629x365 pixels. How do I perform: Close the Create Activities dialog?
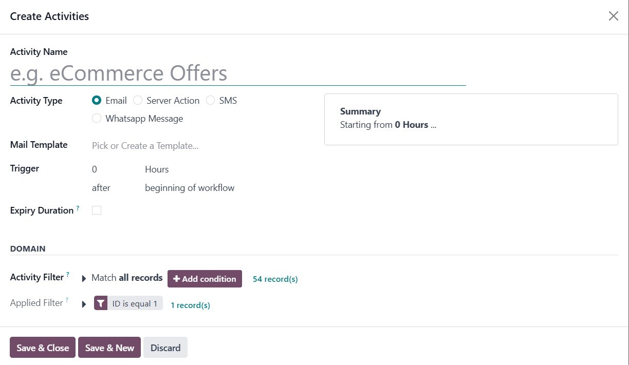click(x=613, y=16)
